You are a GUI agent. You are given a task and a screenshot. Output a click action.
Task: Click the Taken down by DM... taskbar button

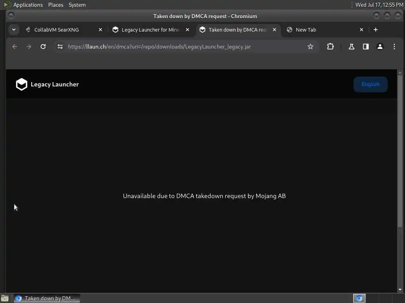pos(47,298)
